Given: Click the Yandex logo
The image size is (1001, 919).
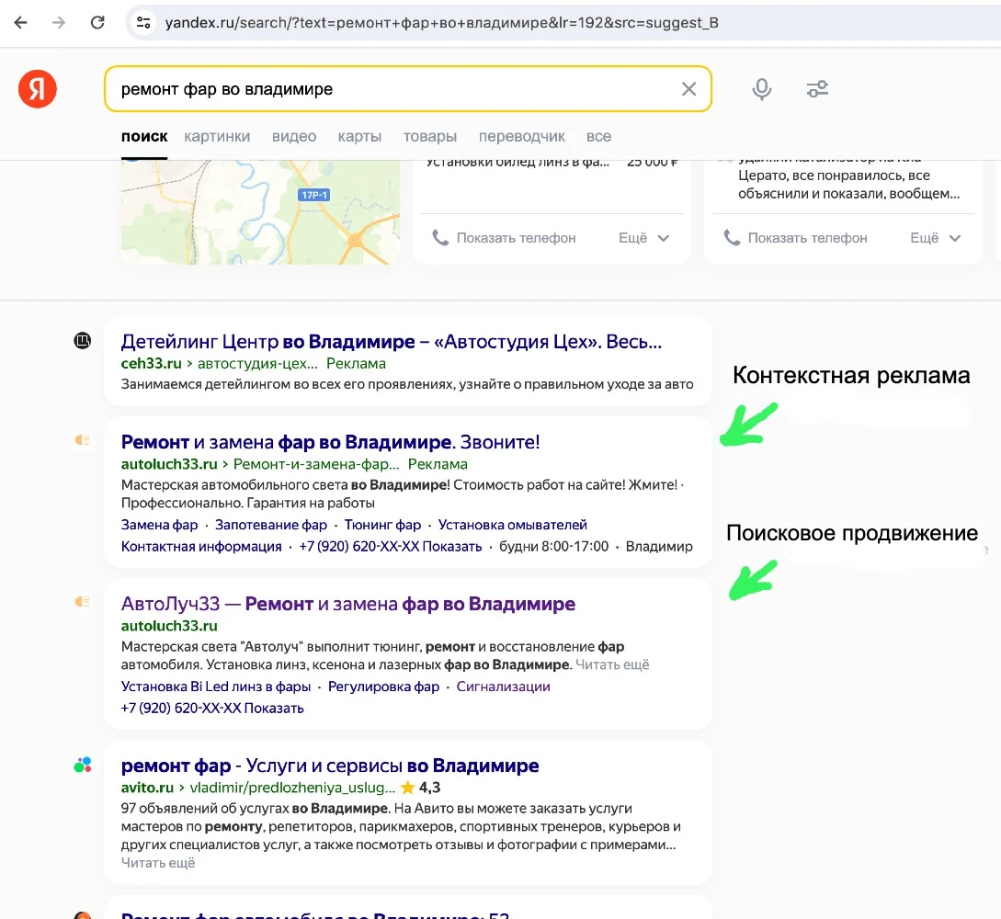Looking at the screenshot, I should click(x=37, y=89).
